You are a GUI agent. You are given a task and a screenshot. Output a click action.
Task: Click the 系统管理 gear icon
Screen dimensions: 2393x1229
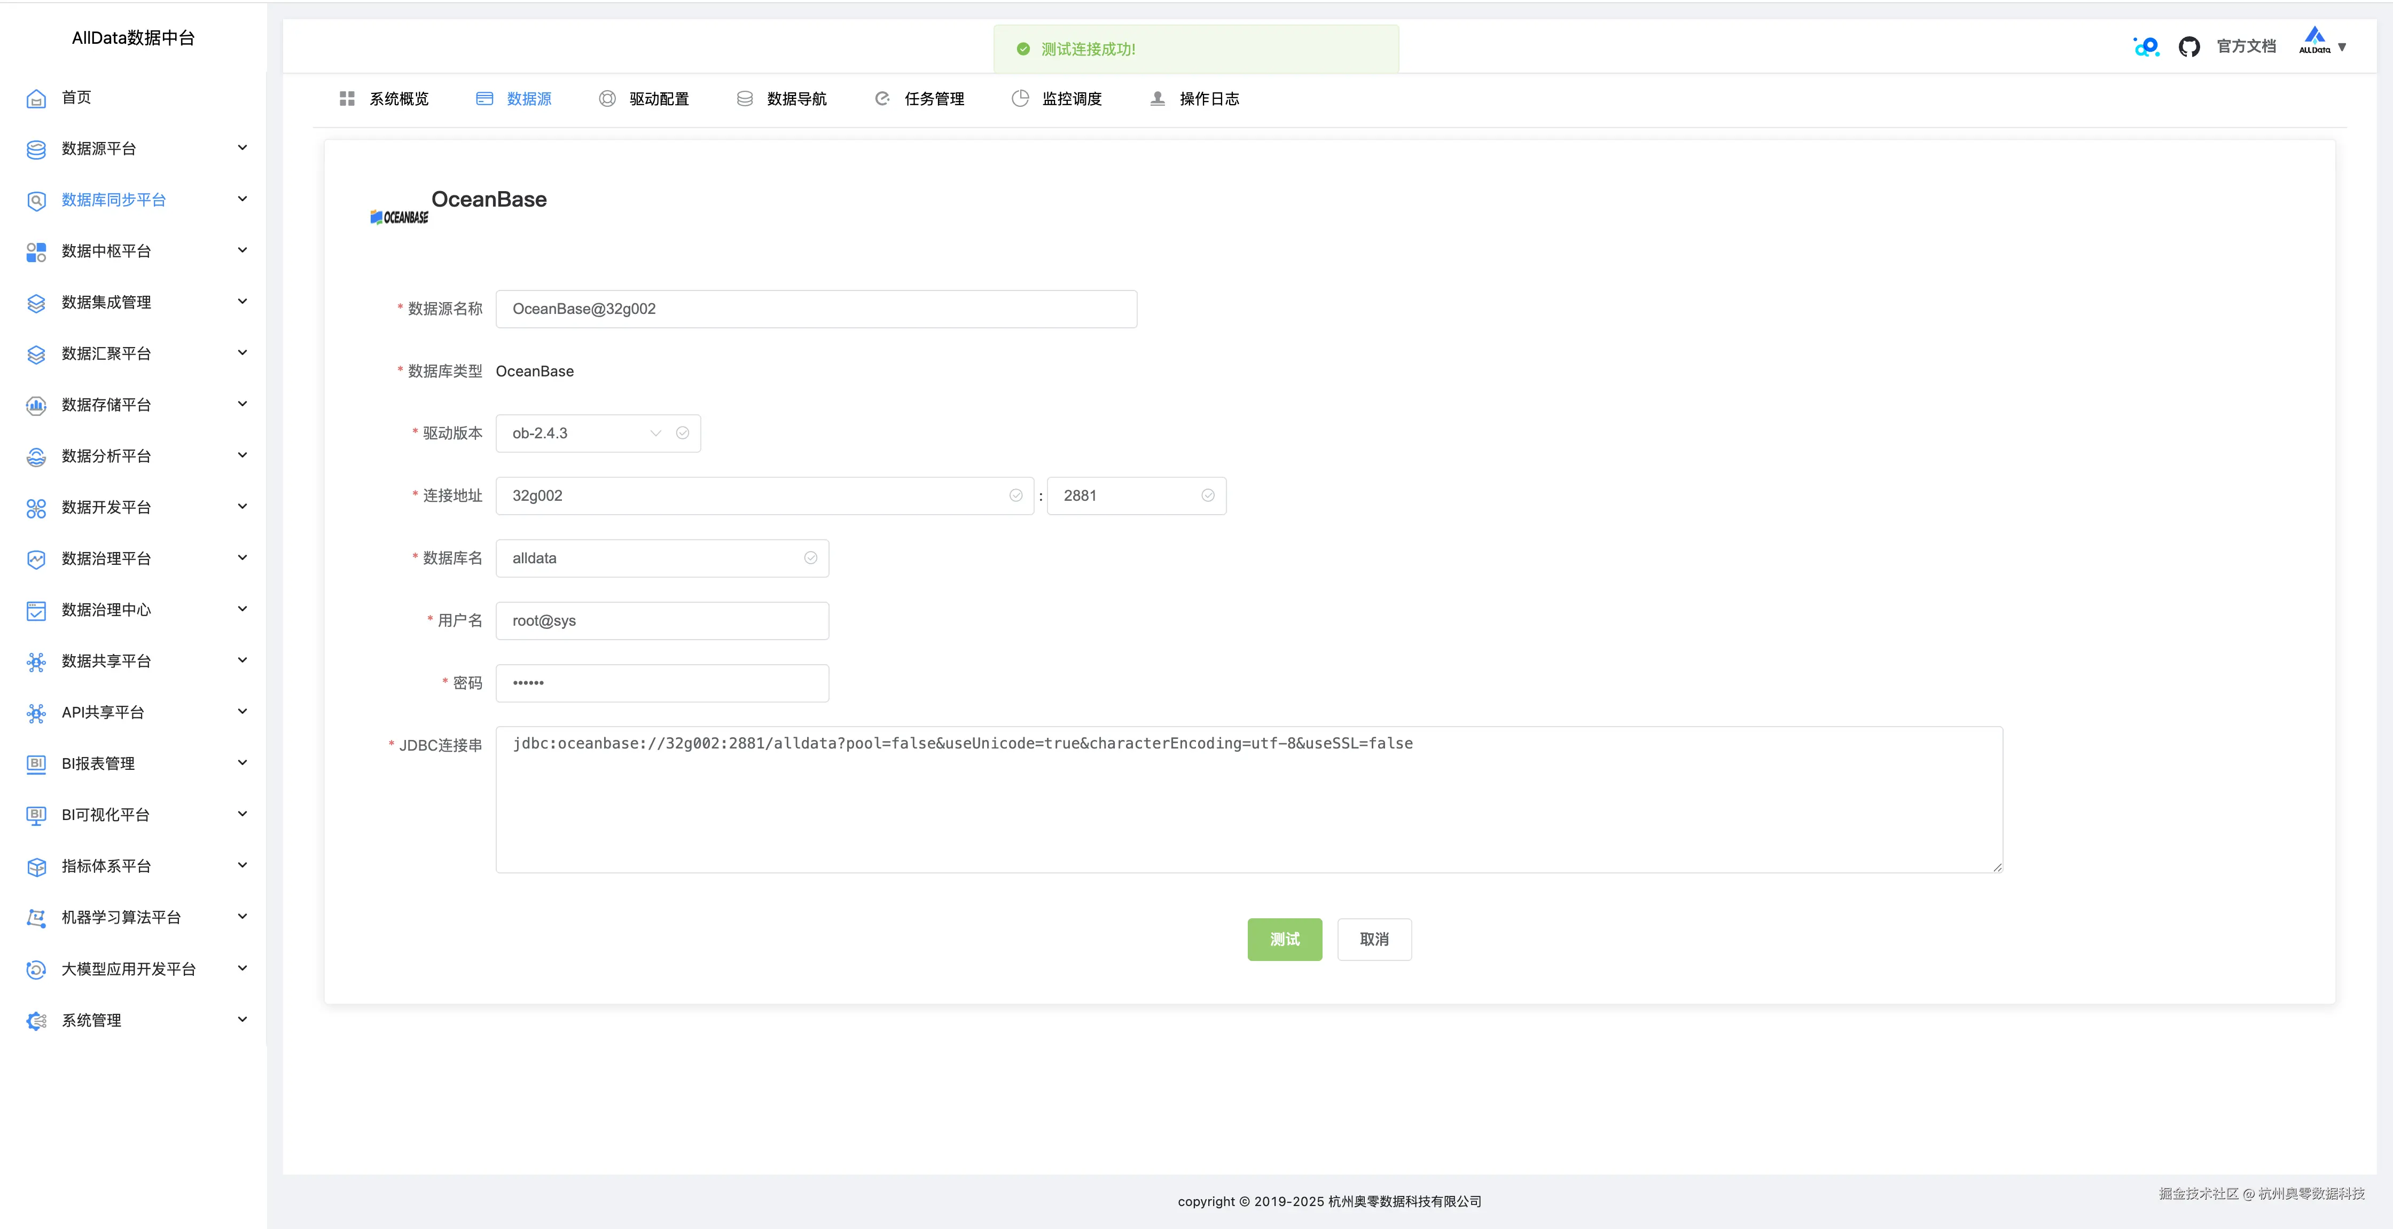pos(36,1020)
